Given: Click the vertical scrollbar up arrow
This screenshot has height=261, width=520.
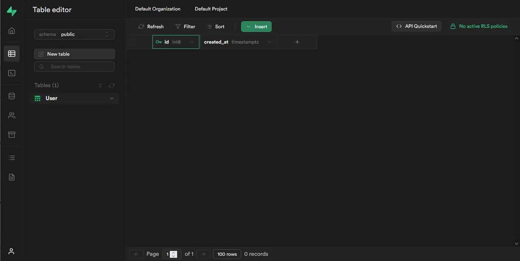Looking at the screenshot, I should click(x=517, y=39).
